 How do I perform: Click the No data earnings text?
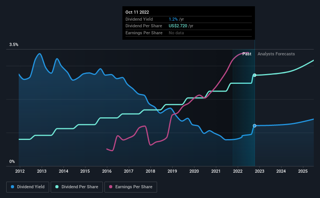[x=176, y=33]
